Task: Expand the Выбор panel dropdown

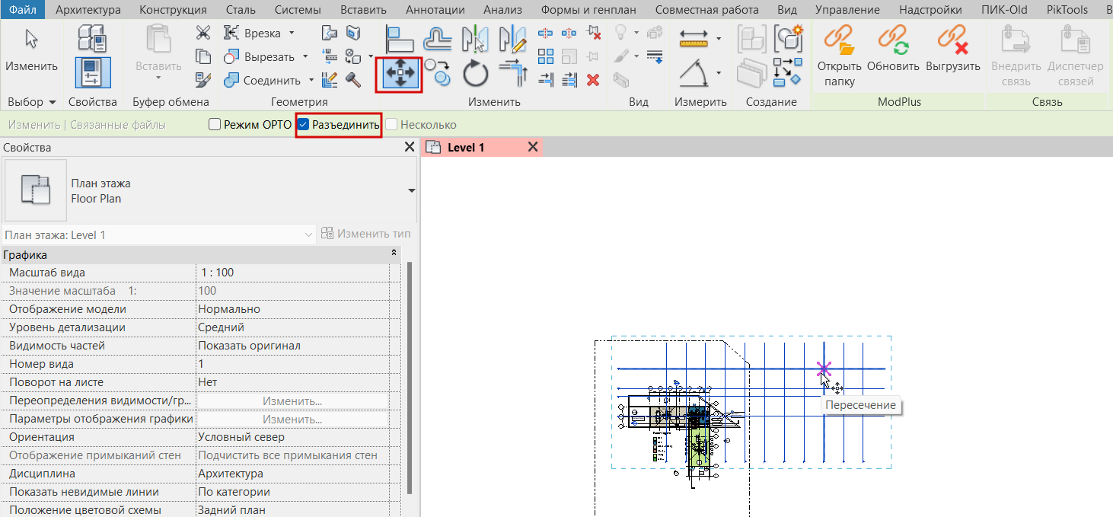Action: [53, 102]
